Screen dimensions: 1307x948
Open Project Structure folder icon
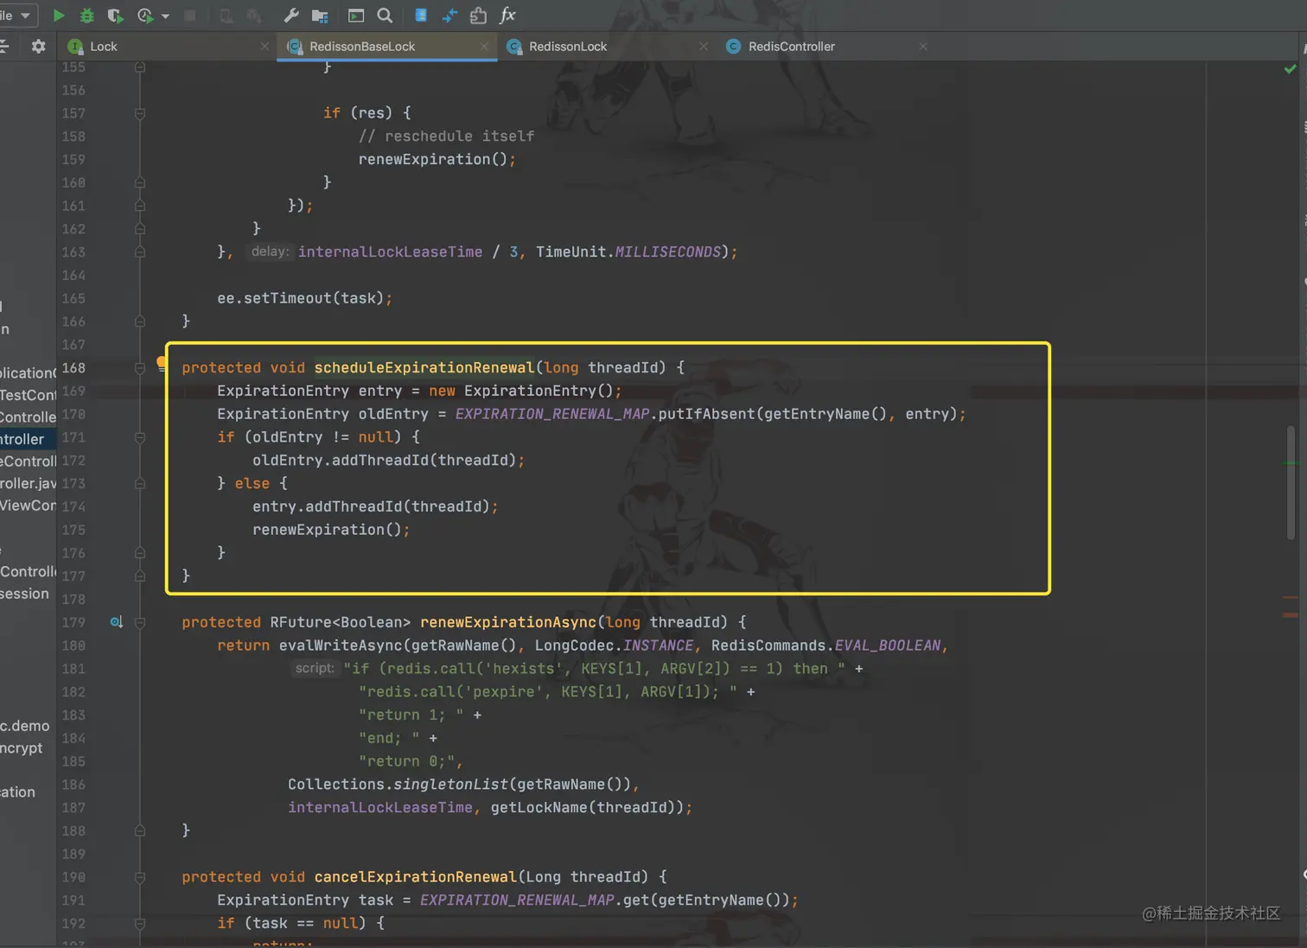tap(320, 16)
